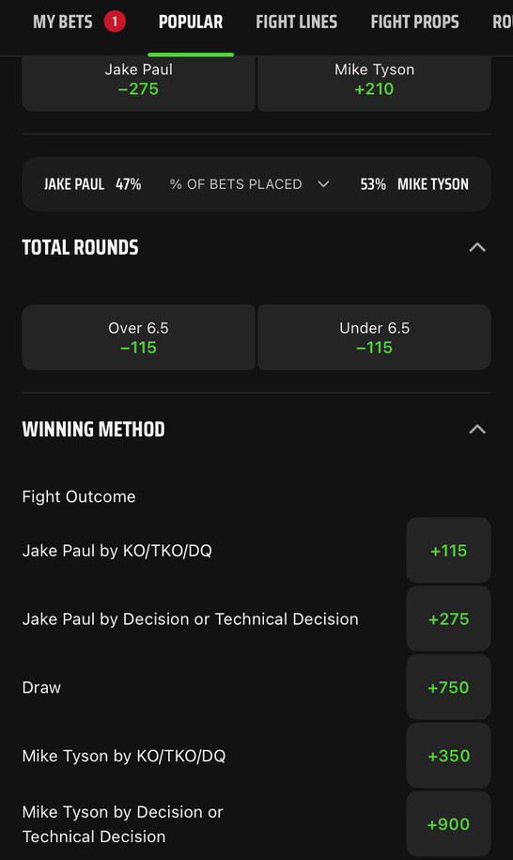Image resolution: width=513 pixels, height=860 pixels.
Task: Open the My Bets tab
Action: click(62, 22)
